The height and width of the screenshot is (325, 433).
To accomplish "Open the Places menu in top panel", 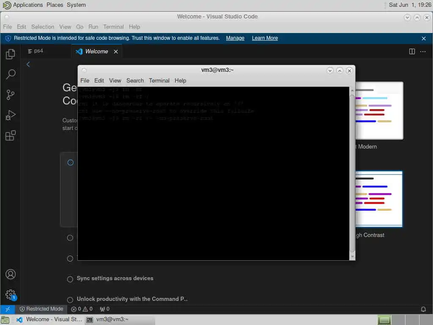I will (55, 5).
